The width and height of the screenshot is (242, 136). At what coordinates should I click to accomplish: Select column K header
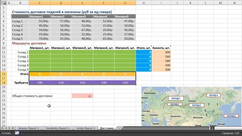click(x=190, y=3)
